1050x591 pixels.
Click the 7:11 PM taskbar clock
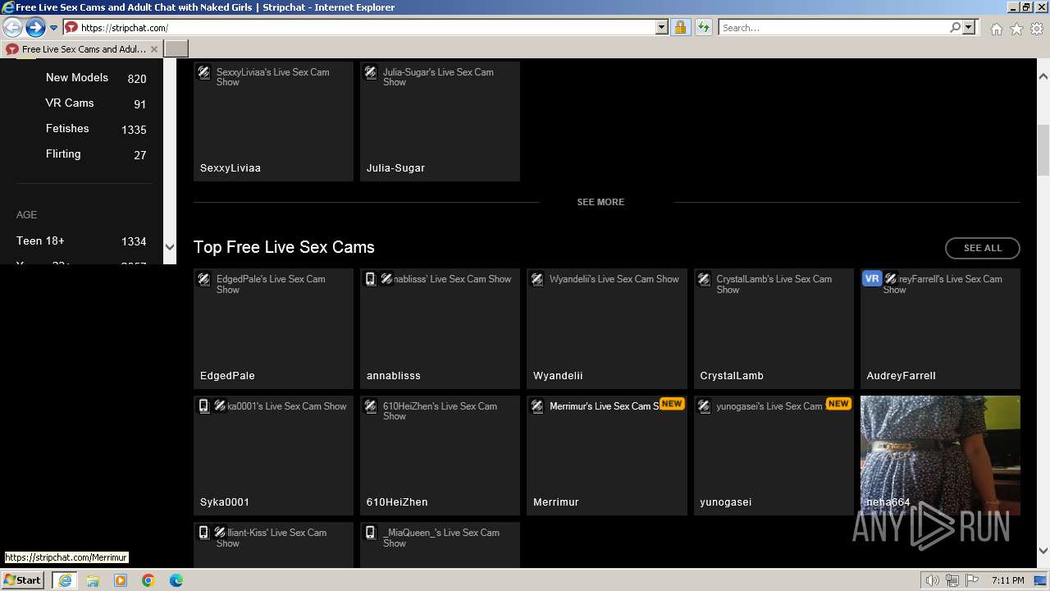[1007, 580]
